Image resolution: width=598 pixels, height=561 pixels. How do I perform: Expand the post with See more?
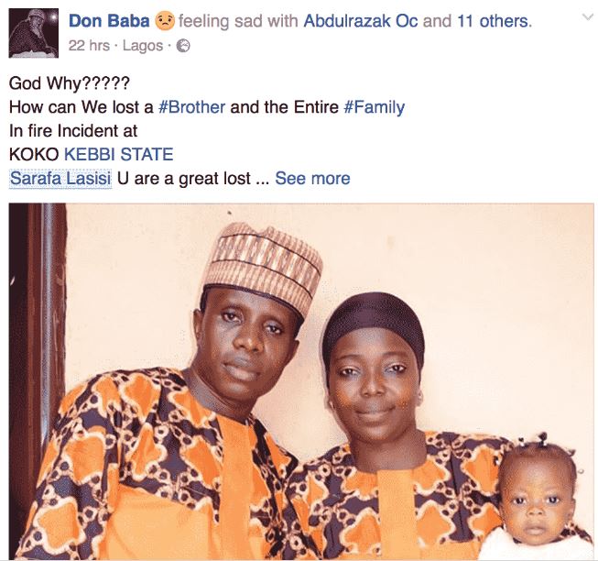[x=312, y=178]
